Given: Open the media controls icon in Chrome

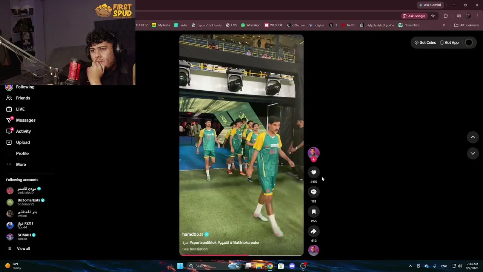Looking at the screenshot, I should [459, 16].
